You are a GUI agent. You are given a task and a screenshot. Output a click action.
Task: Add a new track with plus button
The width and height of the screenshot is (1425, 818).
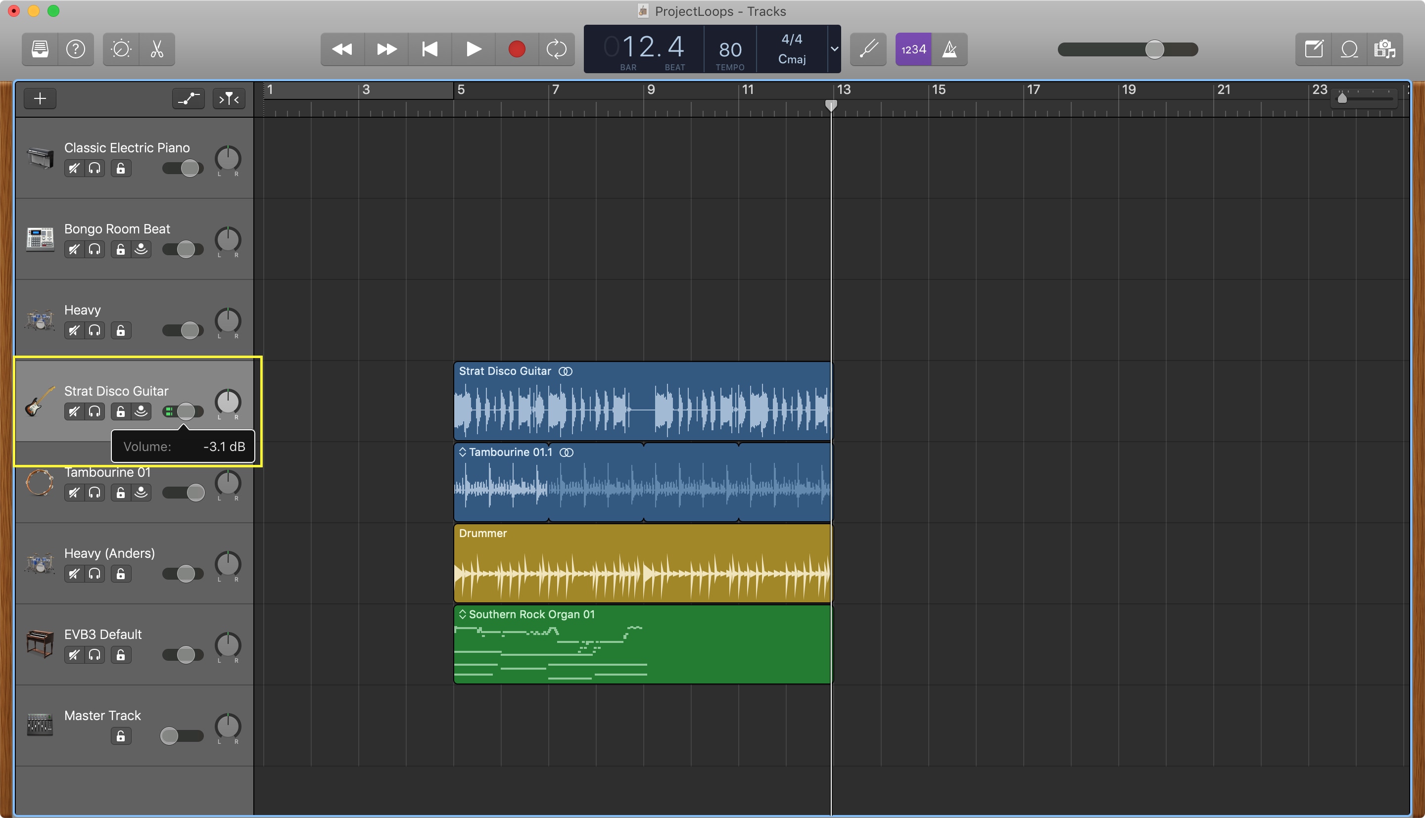pos(40,99)
